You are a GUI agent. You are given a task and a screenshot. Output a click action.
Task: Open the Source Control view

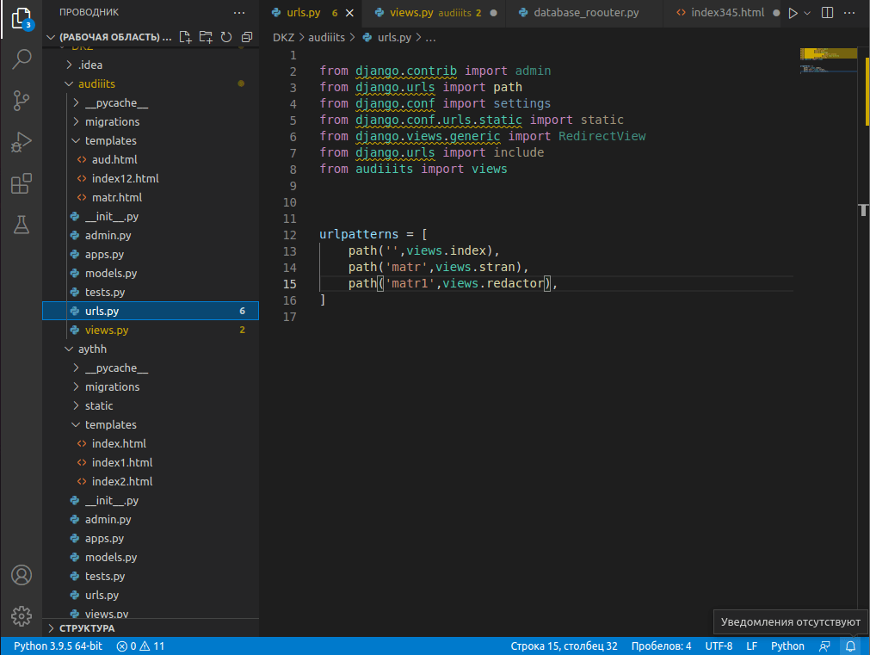[x=22, y=100]
